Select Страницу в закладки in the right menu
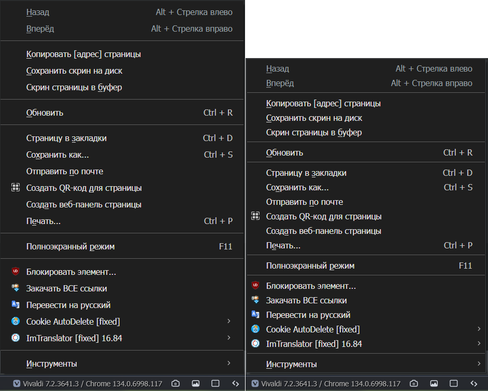The width and height of the screenshot is (488, 391). (x=366, y=173)
